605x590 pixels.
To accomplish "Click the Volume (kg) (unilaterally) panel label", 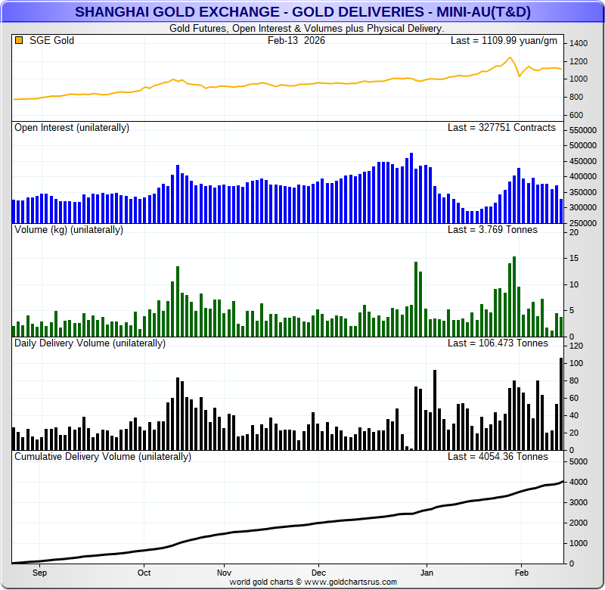I will (x=69, y=229).
